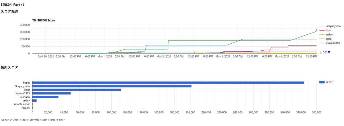Click the Goryudyuma score bar
This screenshot has height=126, width=344.
[112, 86]
